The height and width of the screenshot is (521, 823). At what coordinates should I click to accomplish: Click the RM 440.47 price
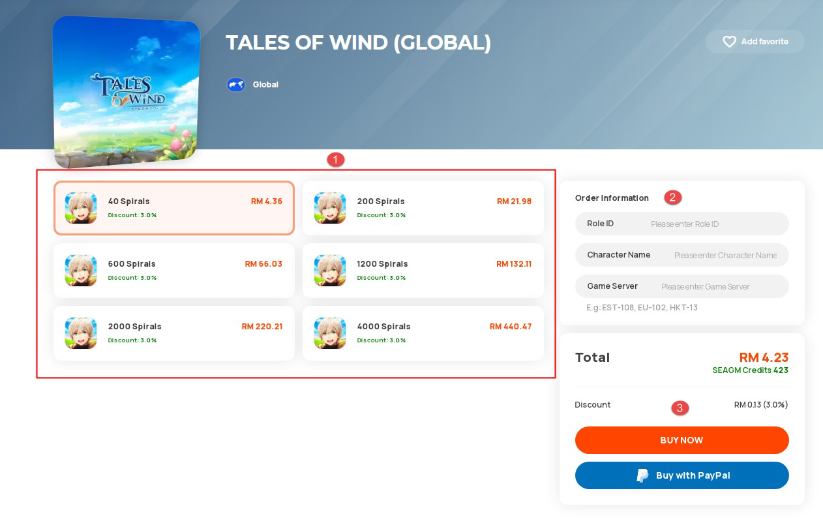(511, 327)
